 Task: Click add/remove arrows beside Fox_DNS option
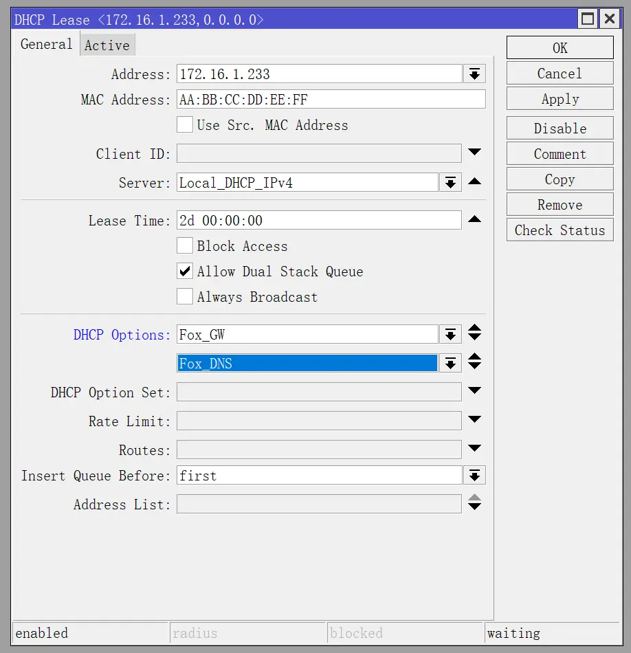click(474, 361)
